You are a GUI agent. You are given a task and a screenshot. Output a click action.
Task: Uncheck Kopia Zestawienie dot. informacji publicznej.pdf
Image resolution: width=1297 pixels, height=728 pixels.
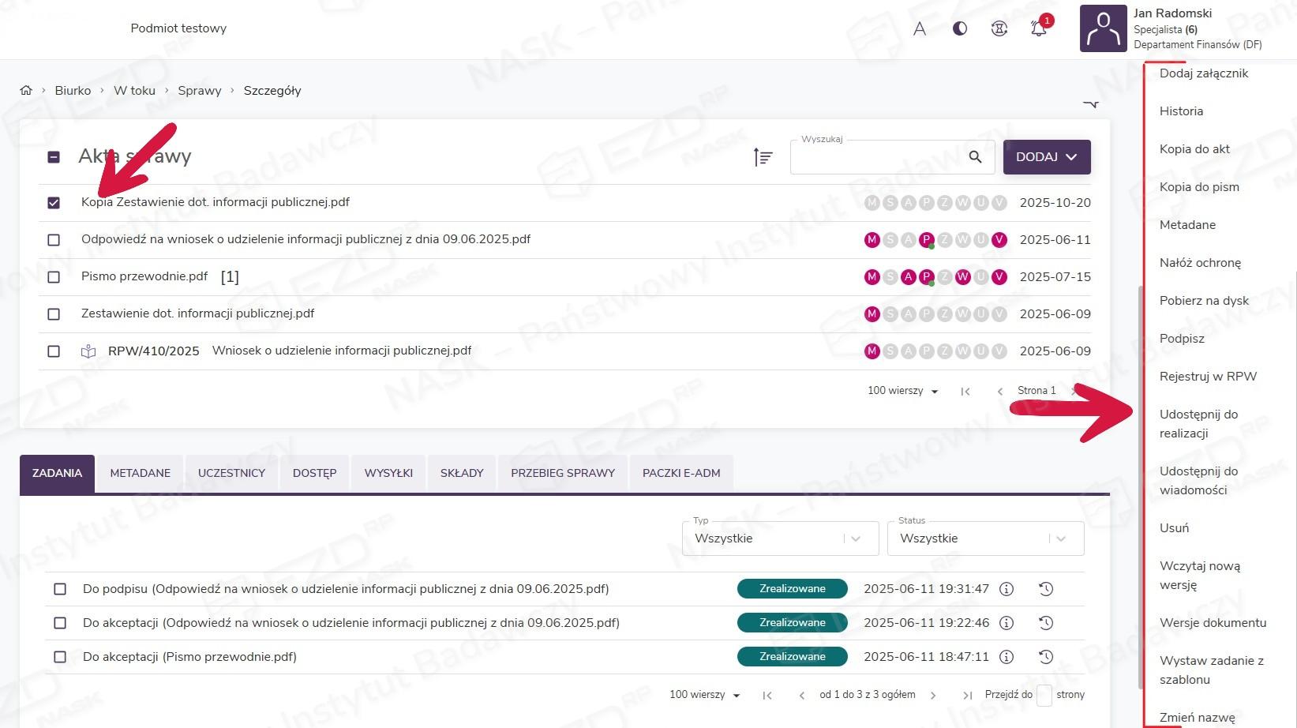(54, 203)
